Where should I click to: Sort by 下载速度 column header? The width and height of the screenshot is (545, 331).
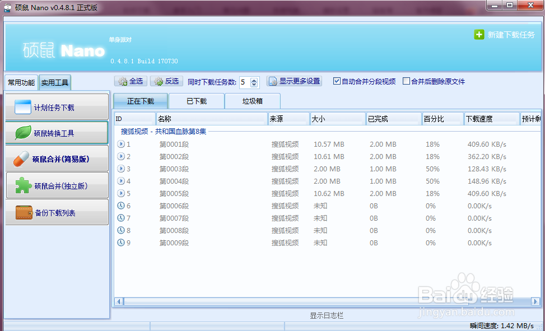click(492, 119)
